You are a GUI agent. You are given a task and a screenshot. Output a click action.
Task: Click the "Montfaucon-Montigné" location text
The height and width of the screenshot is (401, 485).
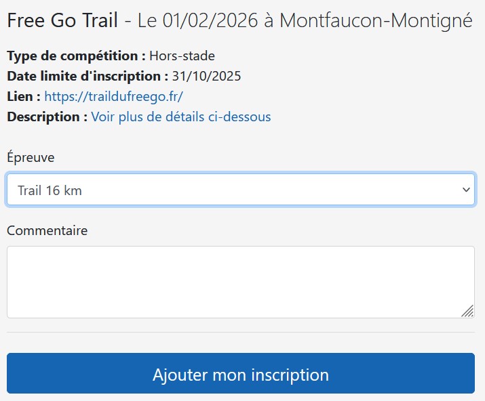376,20
